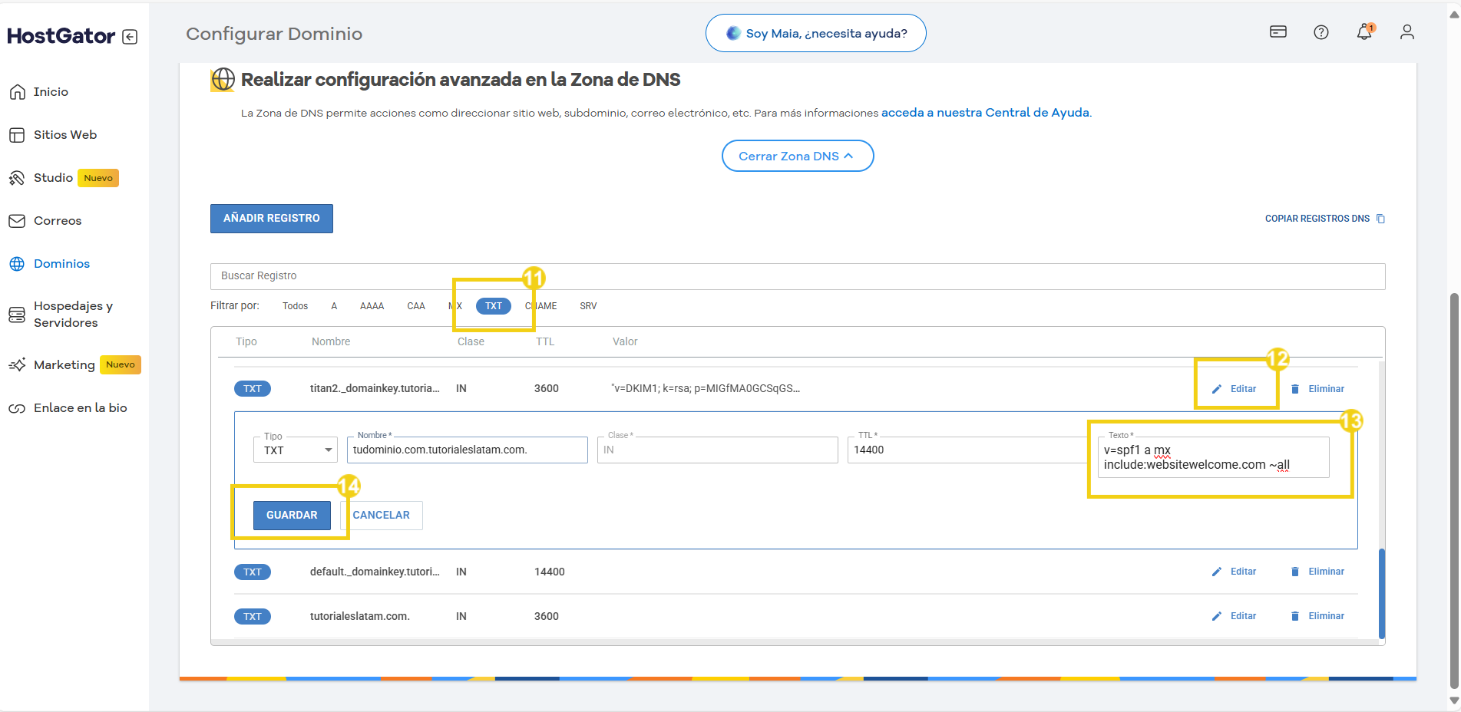Click the DNS records list scrollbar
The width and height of the screenshot is (1461, 712).
tap(1382, 592)
